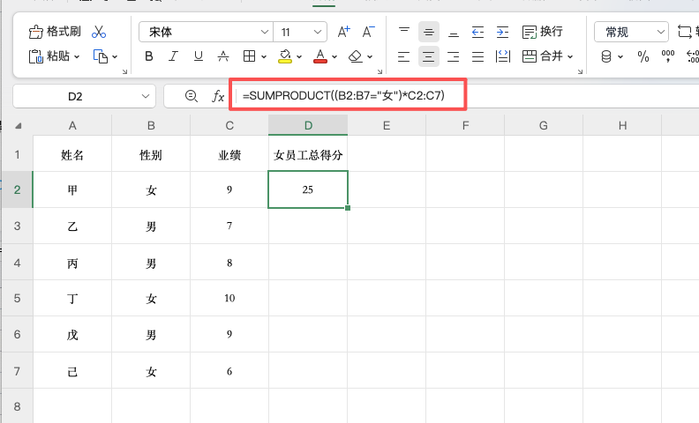
Task: Apply the percent style icon
Action: 643,56
